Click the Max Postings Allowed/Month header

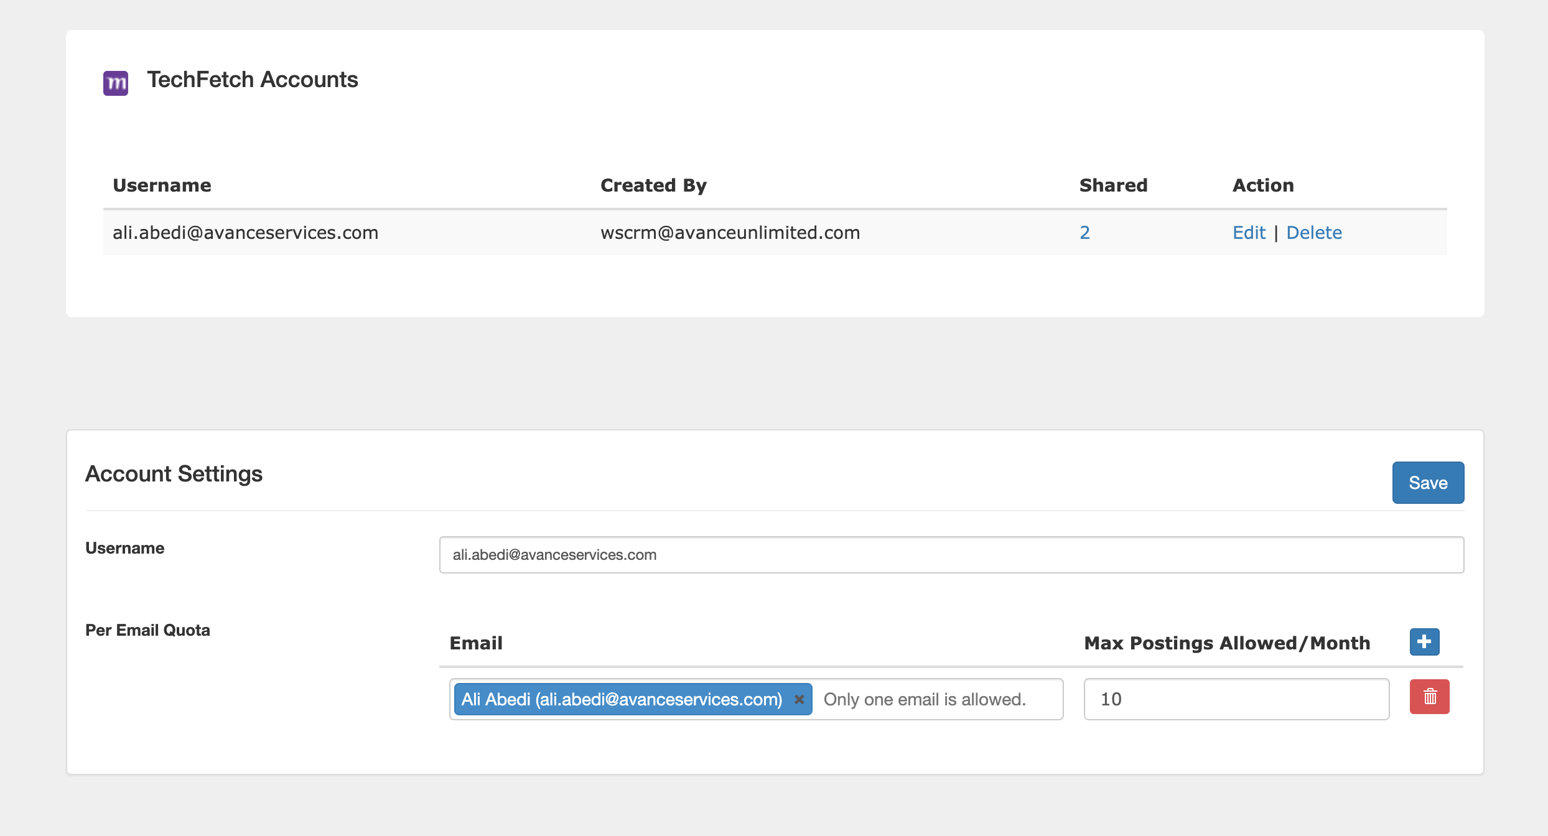click(1227, 643)
